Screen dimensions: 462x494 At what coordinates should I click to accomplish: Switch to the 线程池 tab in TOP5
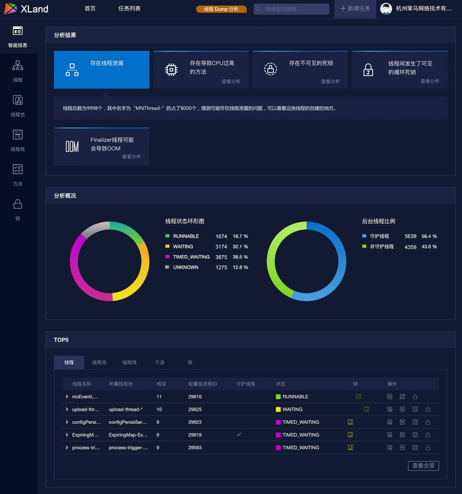click(x=99, y=363)
